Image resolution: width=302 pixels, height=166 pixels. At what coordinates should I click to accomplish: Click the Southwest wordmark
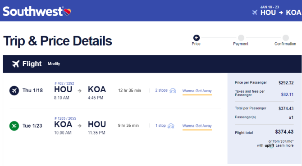coord(33,12)
